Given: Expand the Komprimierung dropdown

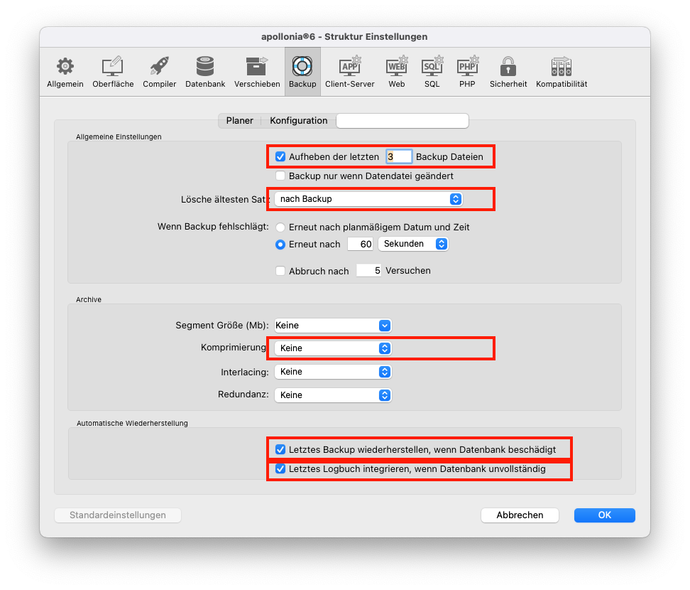Looking at the screenshot, I should 333,348.
